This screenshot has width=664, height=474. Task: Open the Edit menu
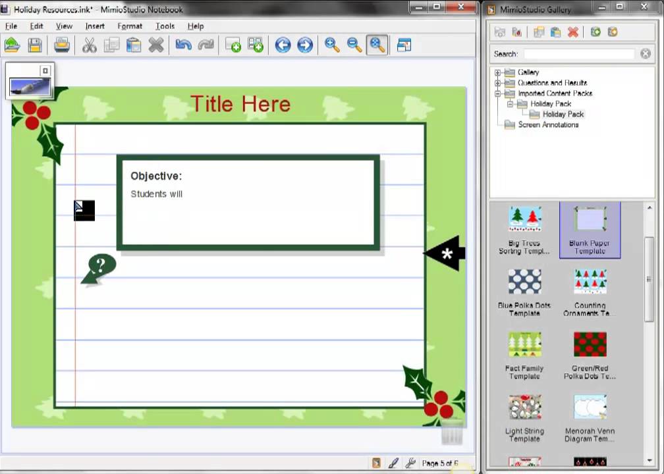click(36, 26)
